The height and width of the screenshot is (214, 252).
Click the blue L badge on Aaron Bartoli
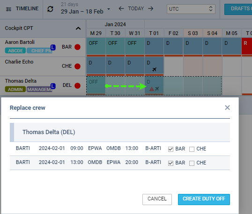pyautogui.click(x=53, y=47)
